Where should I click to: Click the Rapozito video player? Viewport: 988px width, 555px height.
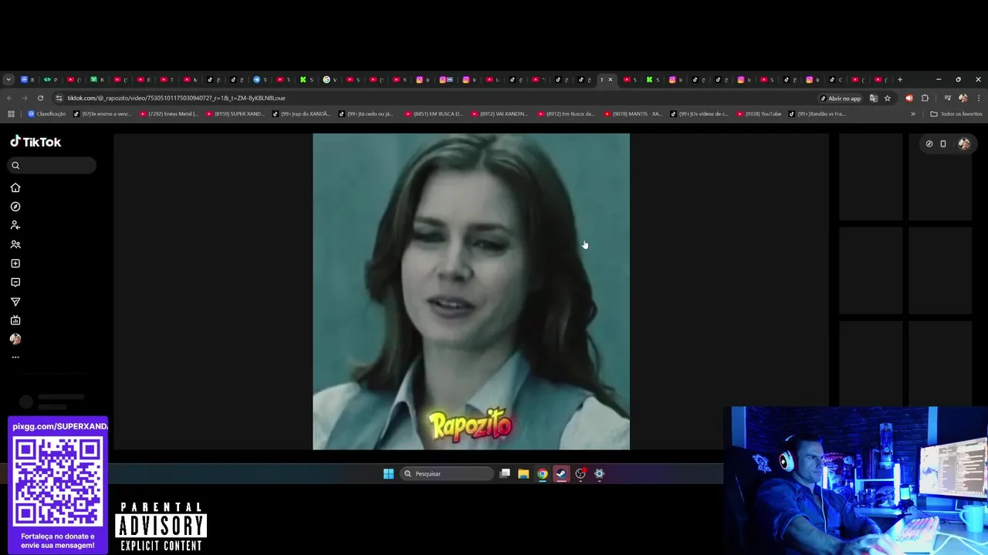coord(471,291)
